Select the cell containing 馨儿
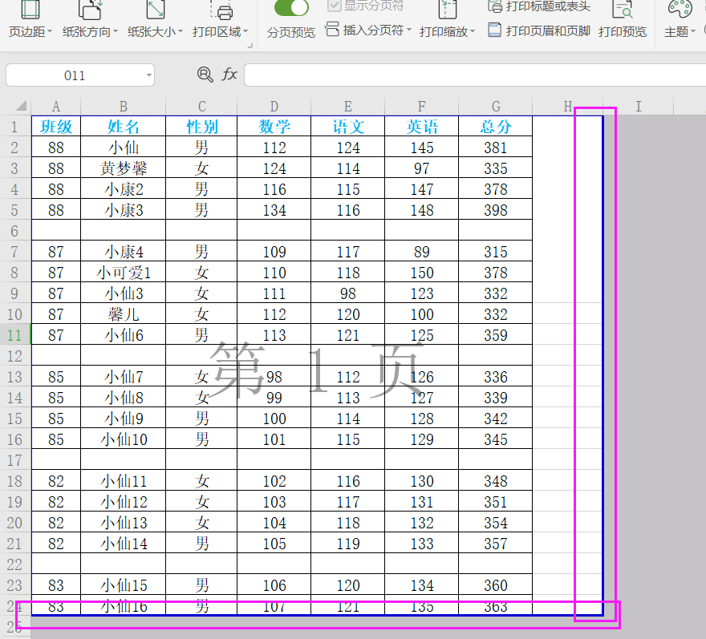Image resolution: width=706 pixels, height=639 pixels. 124,314
